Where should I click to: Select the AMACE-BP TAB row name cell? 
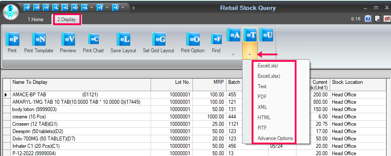pos(81,95)
